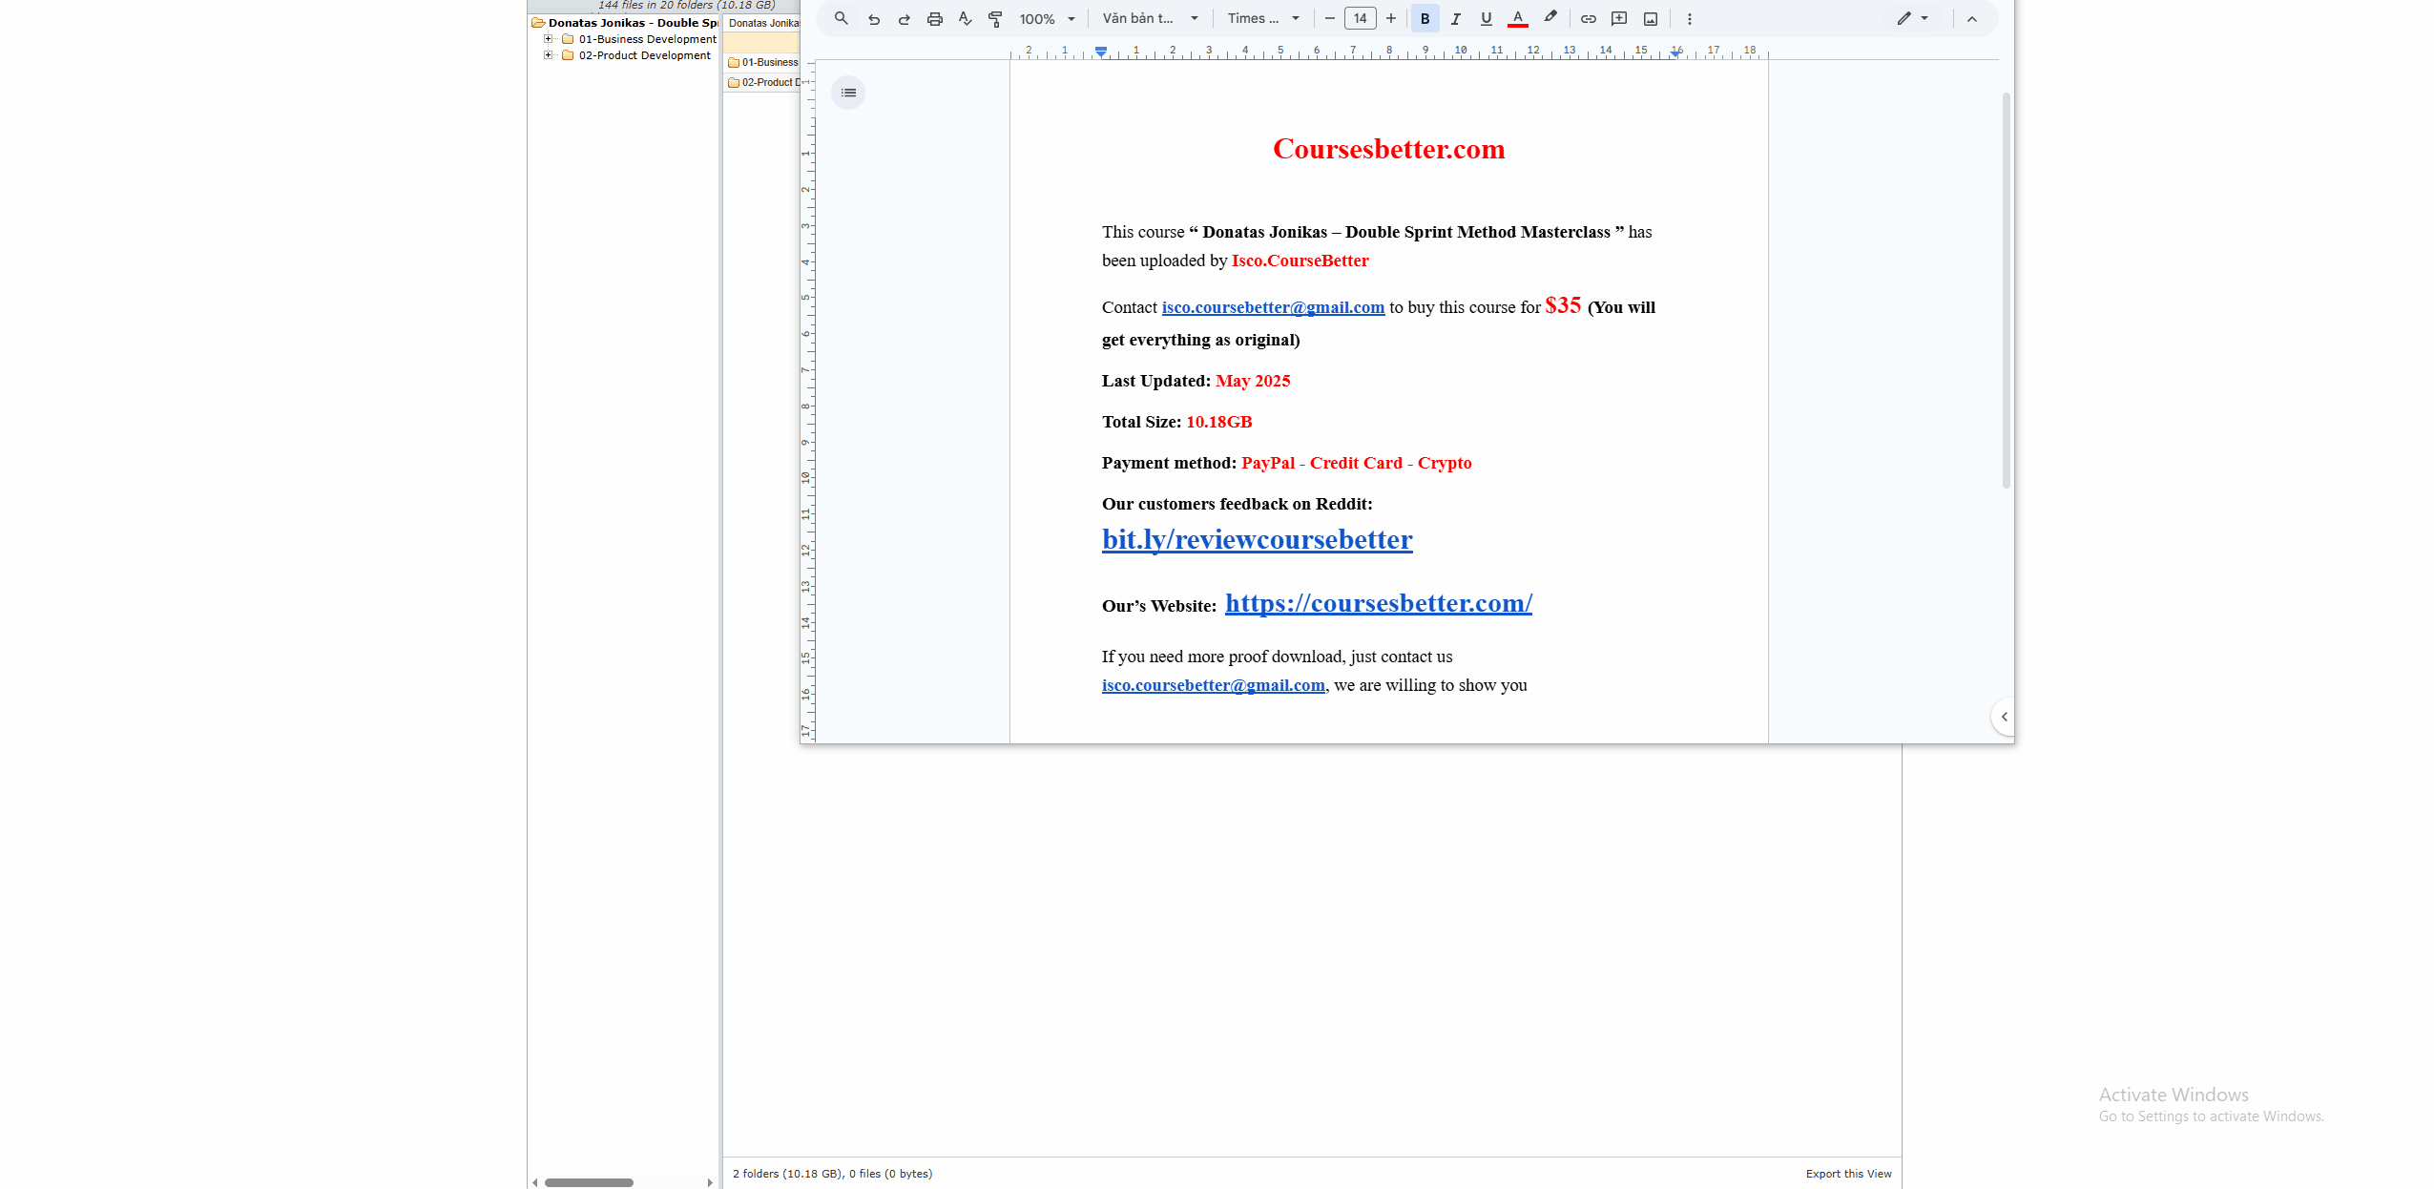Toggle bold formatting
The width and height of the screenshot is (2434, 1189).
(1425, 18)
